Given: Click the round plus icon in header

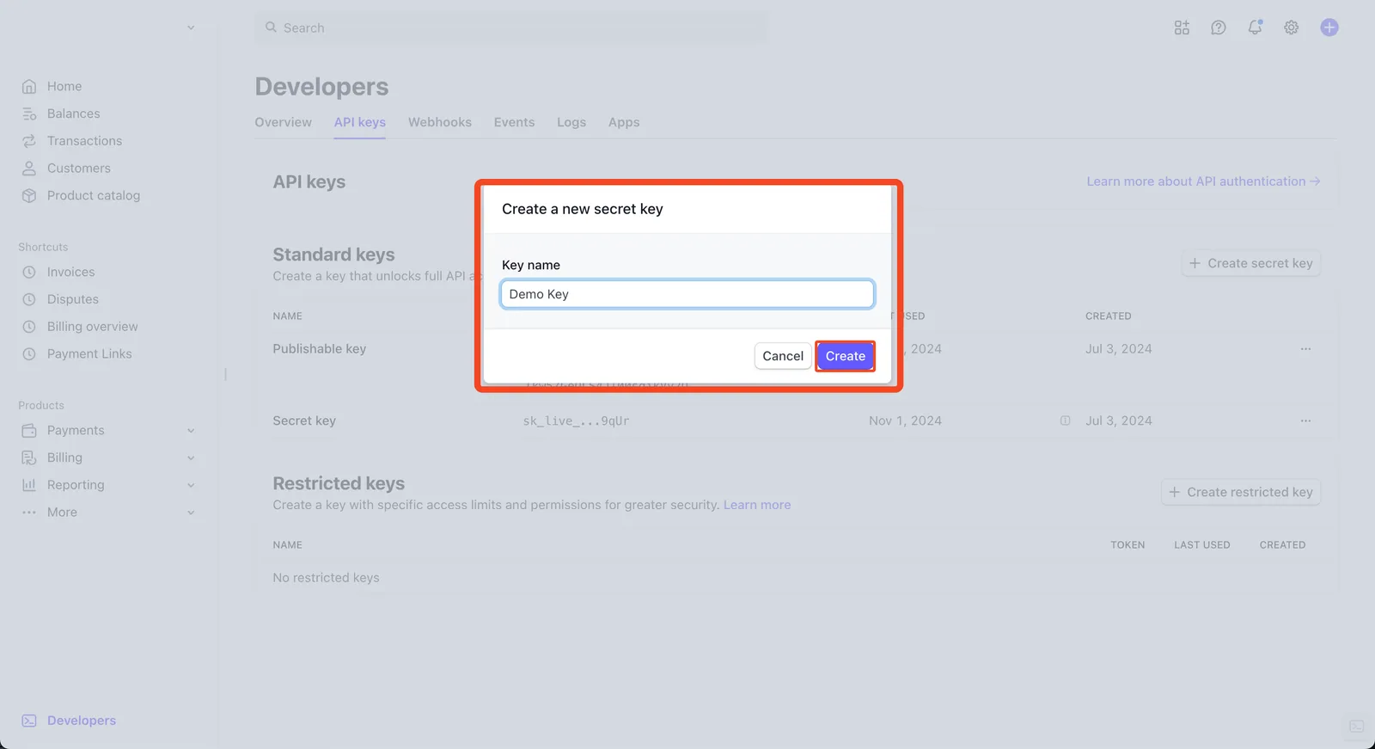Looking at the screenshot, I should click(1329, 28).
